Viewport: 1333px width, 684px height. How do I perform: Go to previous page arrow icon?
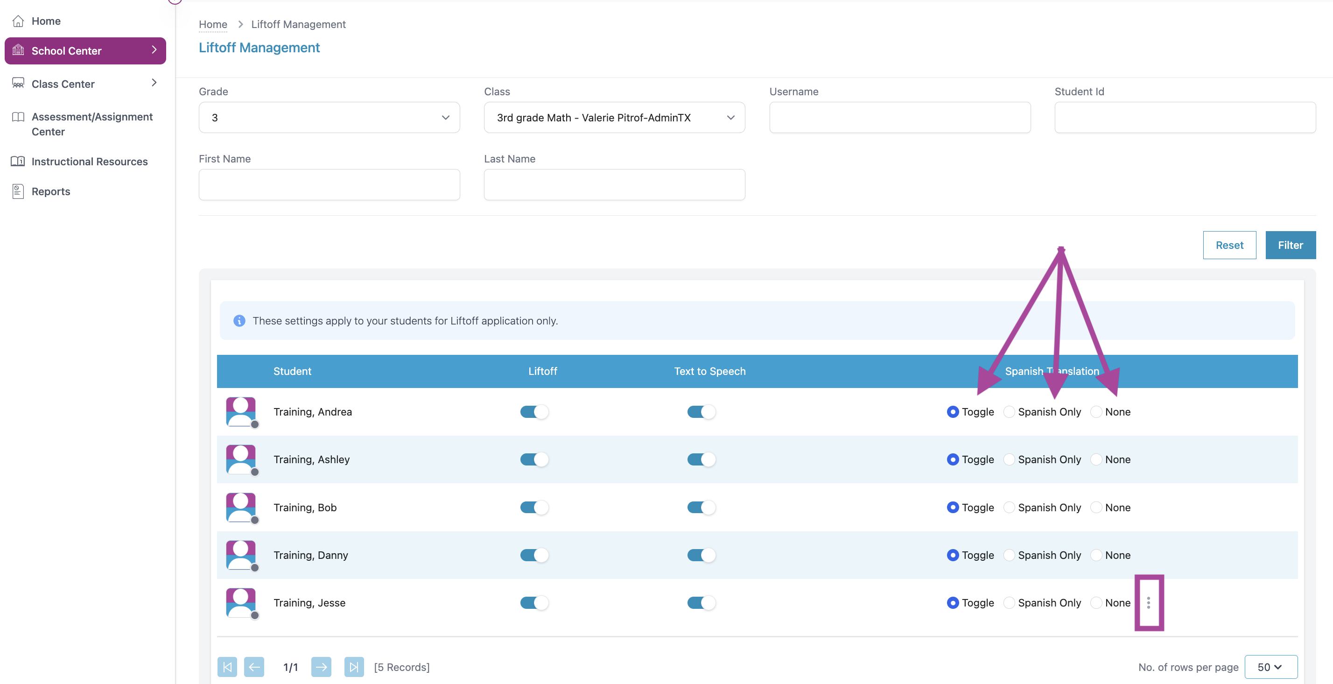[254, 667]
